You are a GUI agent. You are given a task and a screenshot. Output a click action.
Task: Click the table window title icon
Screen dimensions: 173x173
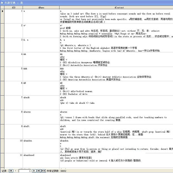point(2,3)
